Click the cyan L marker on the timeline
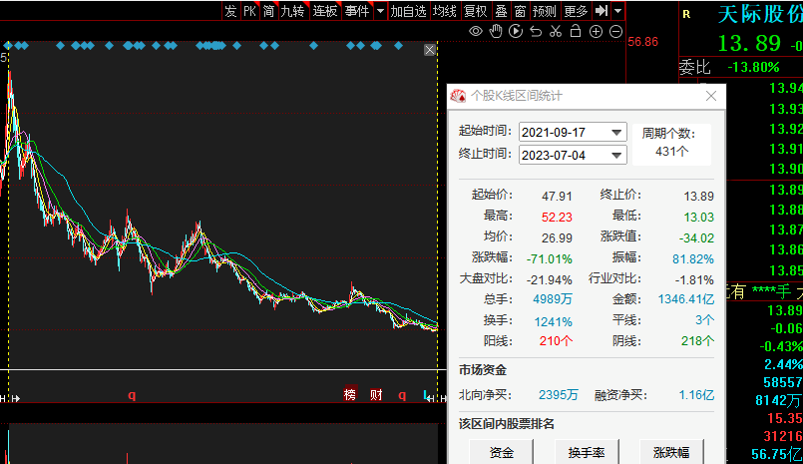The width and height of the screenshot is (803, 464). (425, 394)
